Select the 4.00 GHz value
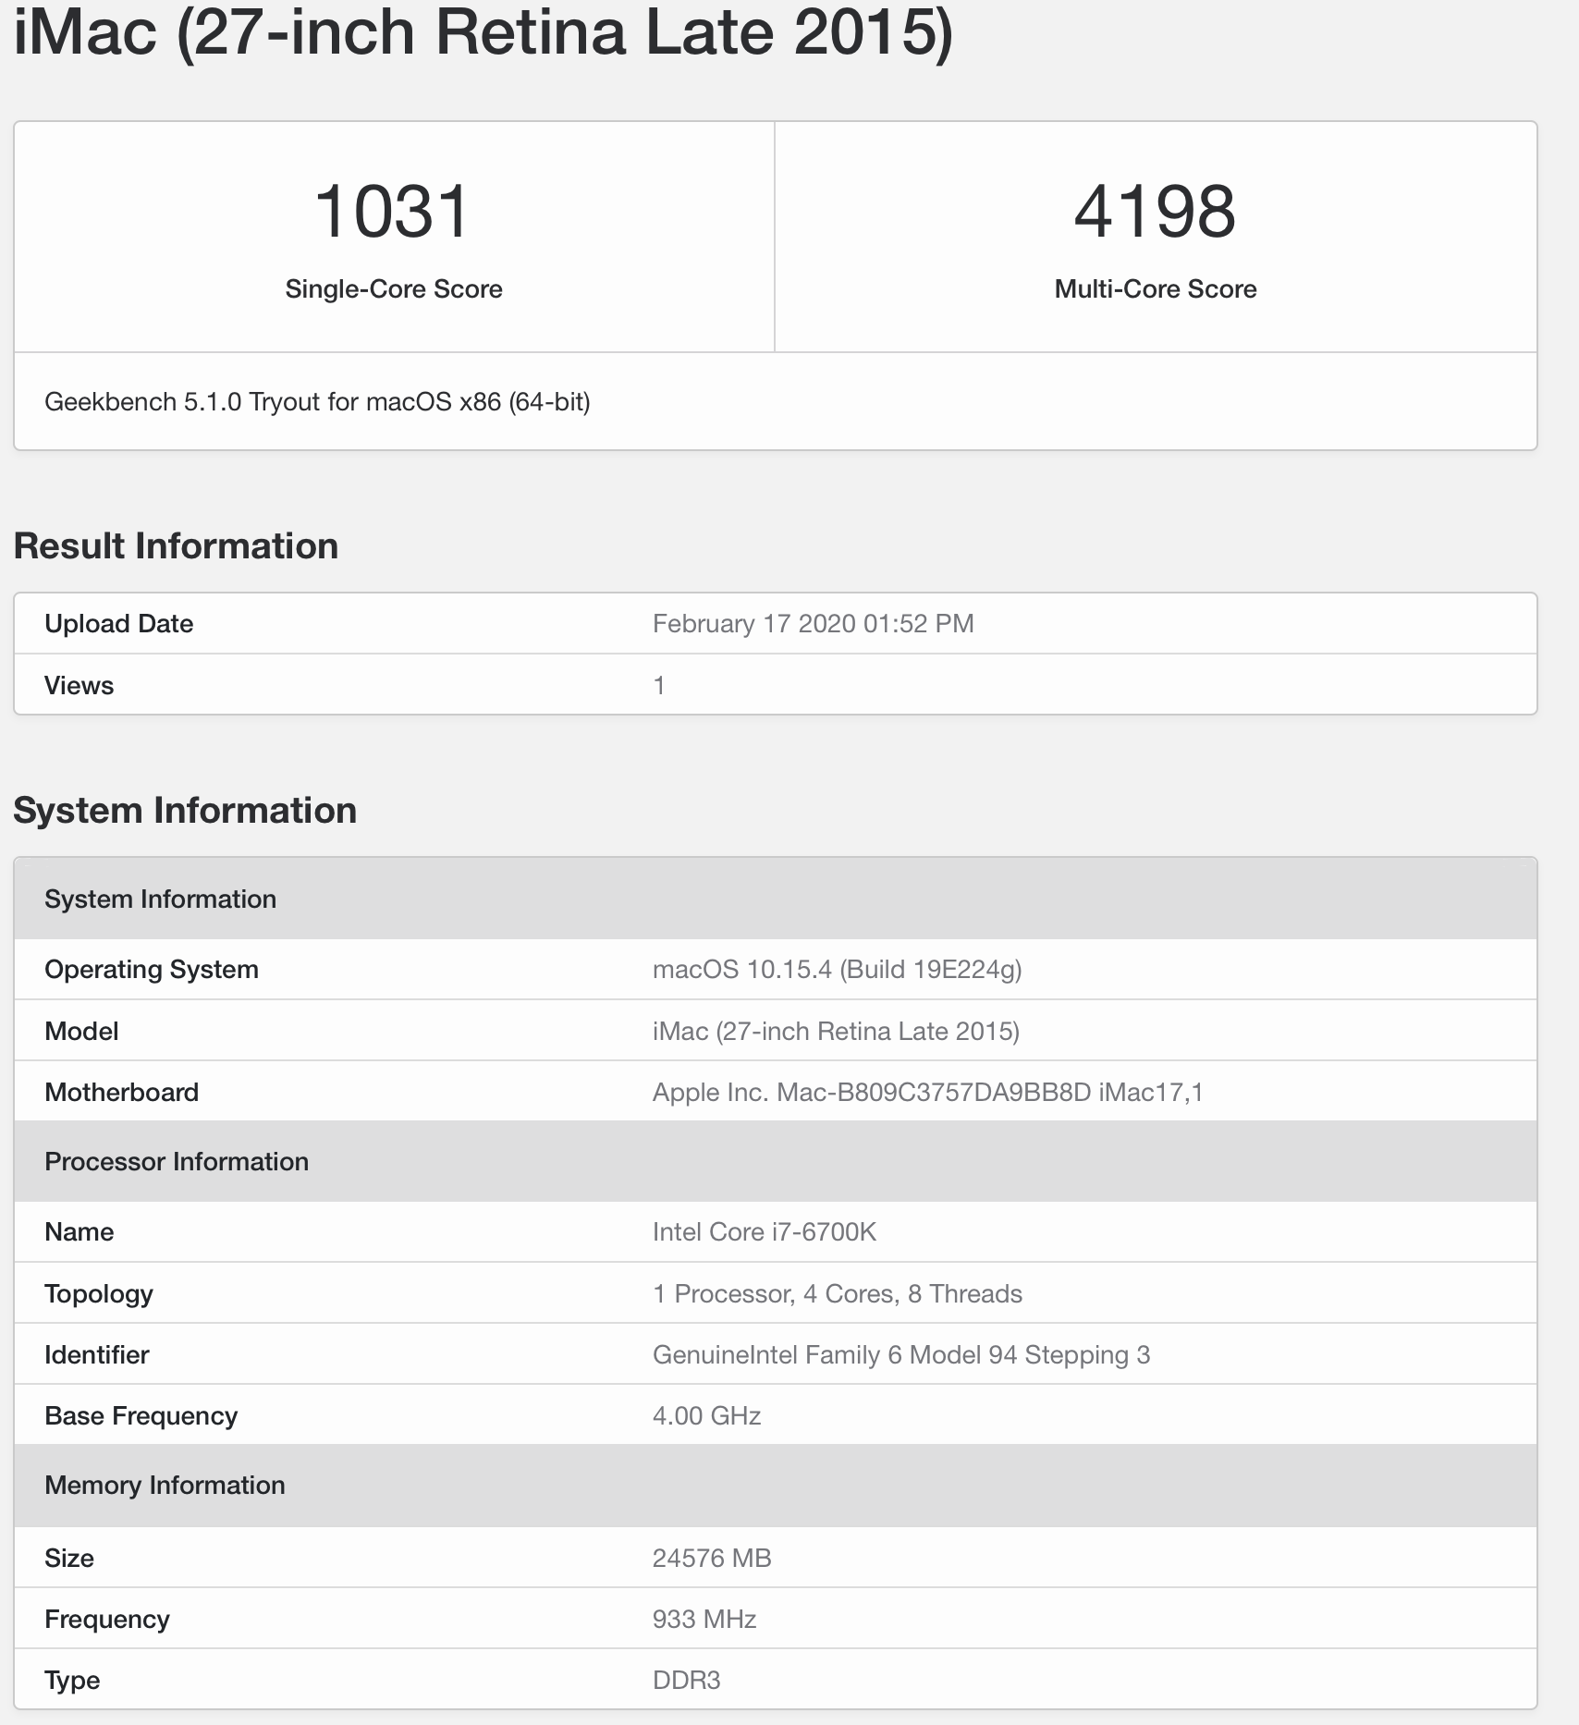Image resolution: width=1579 pixels, height=1725 pixels. click(x=707, y=1416)
